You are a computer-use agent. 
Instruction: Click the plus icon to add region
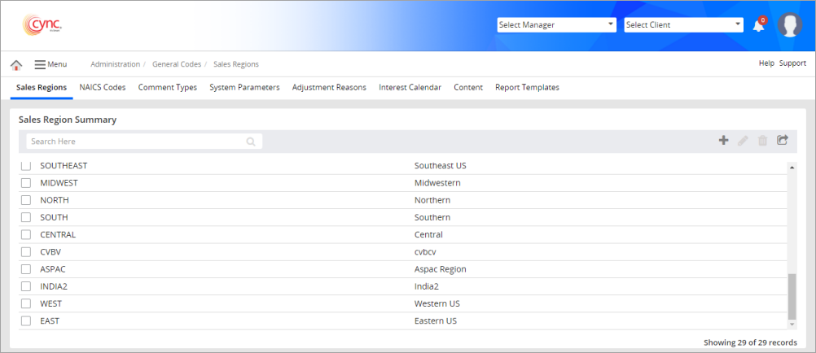(723, 141)
